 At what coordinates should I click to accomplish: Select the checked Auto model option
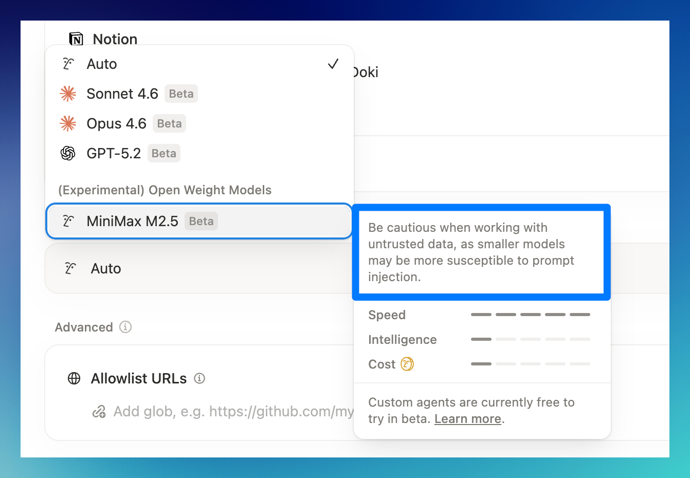coord(199,64)
